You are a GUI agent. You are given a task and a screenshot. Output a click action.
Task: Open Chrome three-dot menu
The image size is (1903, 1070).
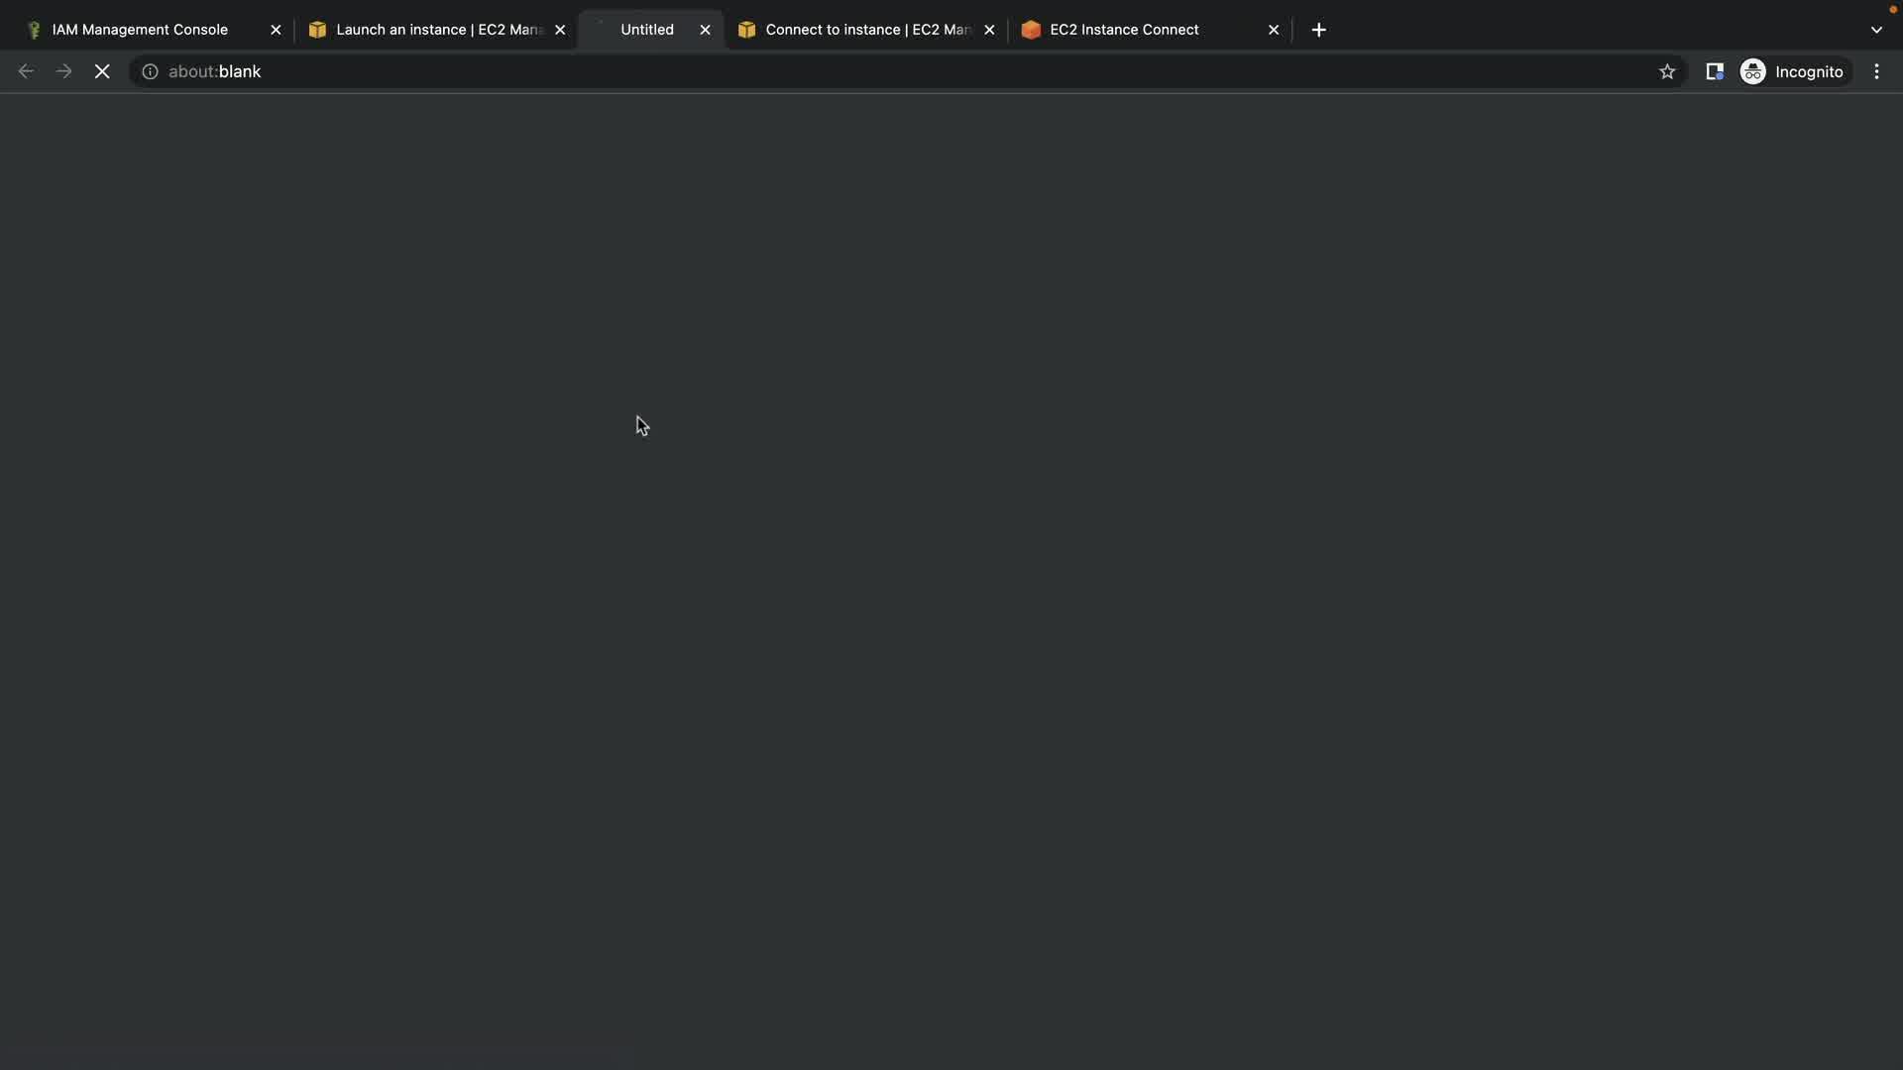1876,71
